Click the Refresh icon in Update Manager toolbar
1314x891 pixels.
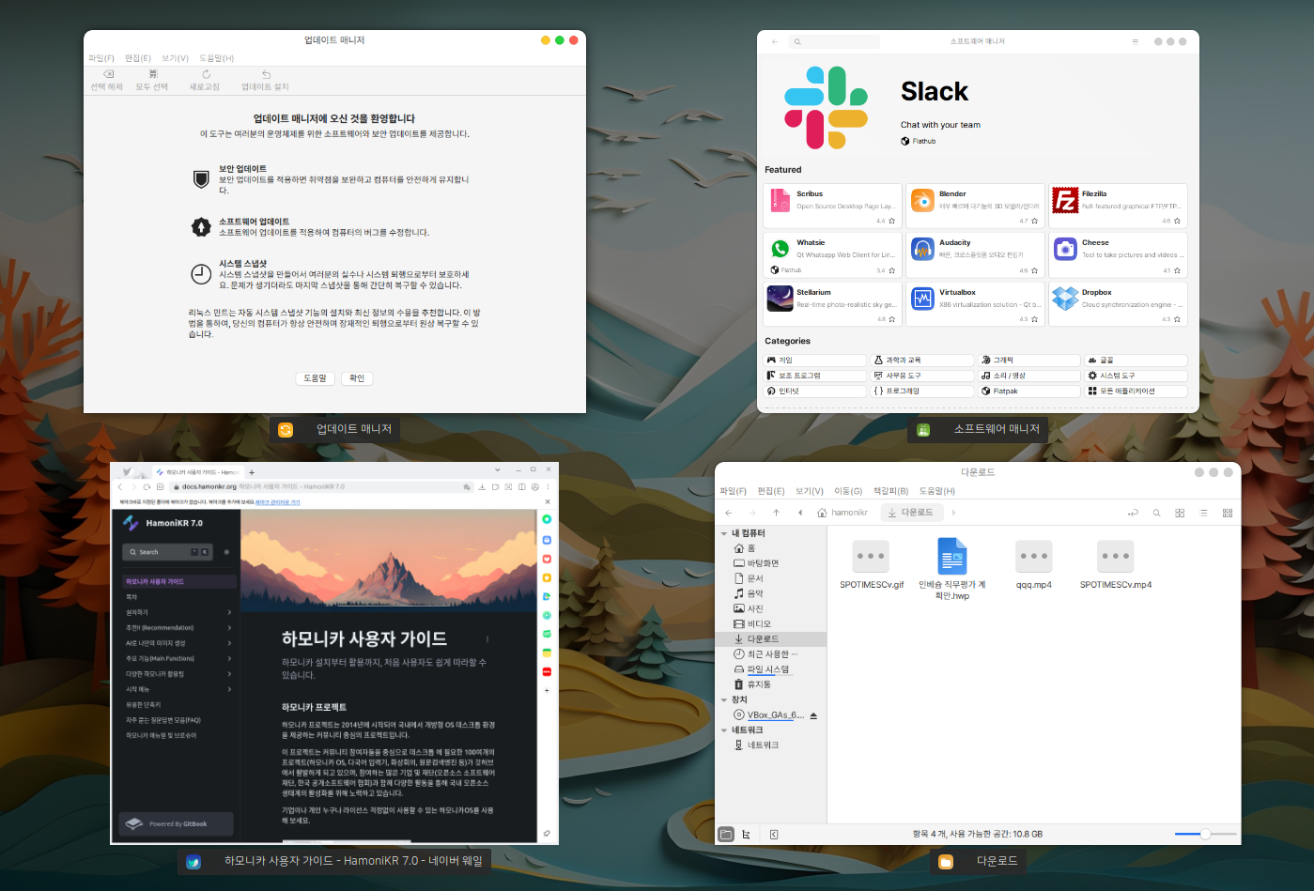point(205,74)
